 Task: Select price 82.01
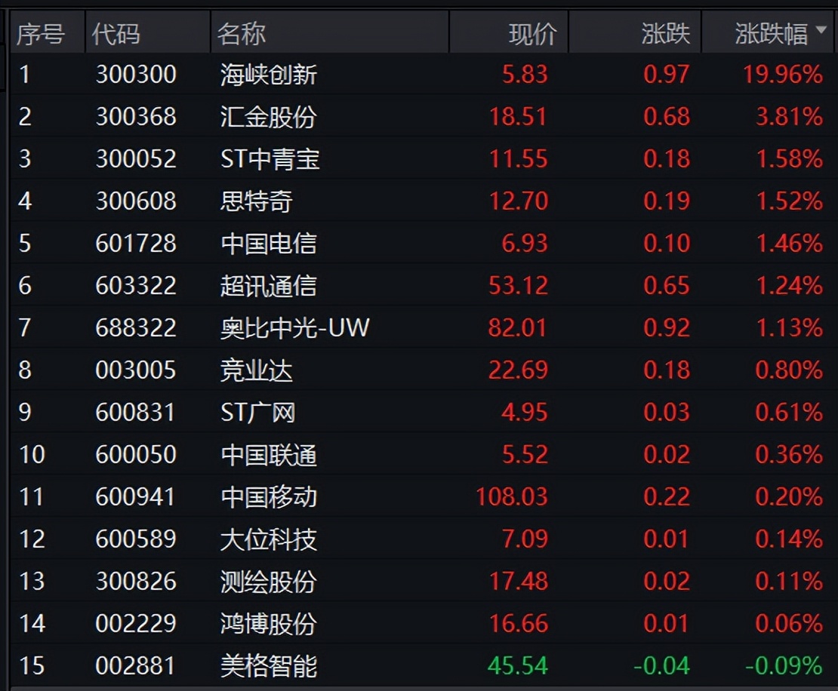click(x=518, y=327)
